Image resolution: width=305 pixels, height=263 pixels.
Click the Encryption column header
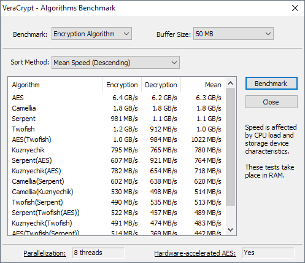click(122, 85)
